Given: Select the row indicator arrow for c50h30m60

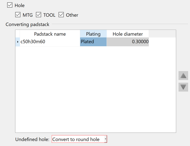Looking at the screenshot, I should (x=18, y=42).
